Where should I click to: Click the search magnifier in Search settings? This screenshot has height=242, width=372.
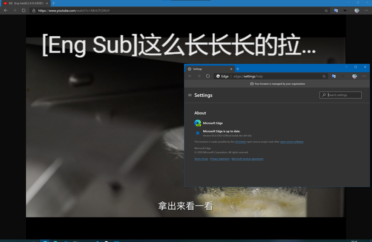click(x=324, y=95)
